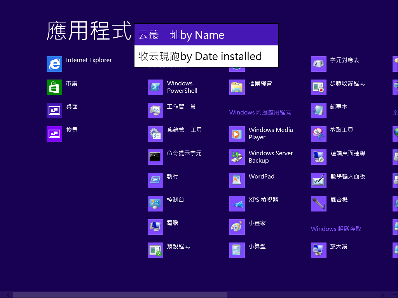Open the Magnifier (放大鏡) icon
The width and height of the screenshot is (398, 298).
point(319,250)
